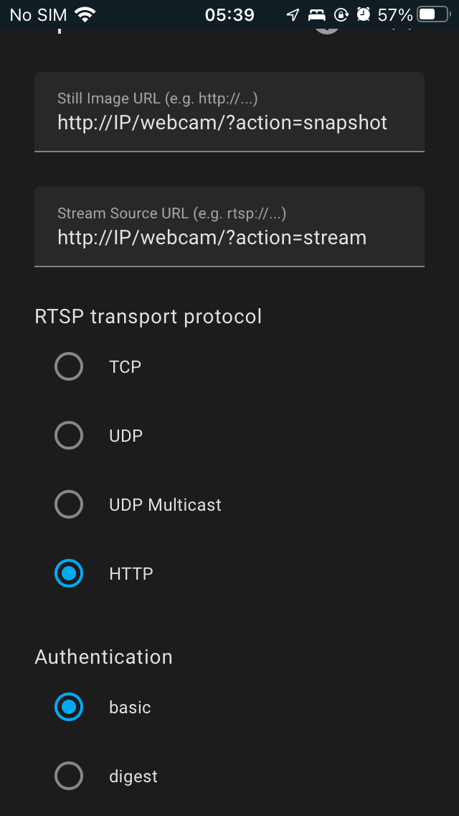Image resolution: width=459 pixels, height=816 pixels.
Task: Select the UDP transport option
Action: tap(69, 435)
